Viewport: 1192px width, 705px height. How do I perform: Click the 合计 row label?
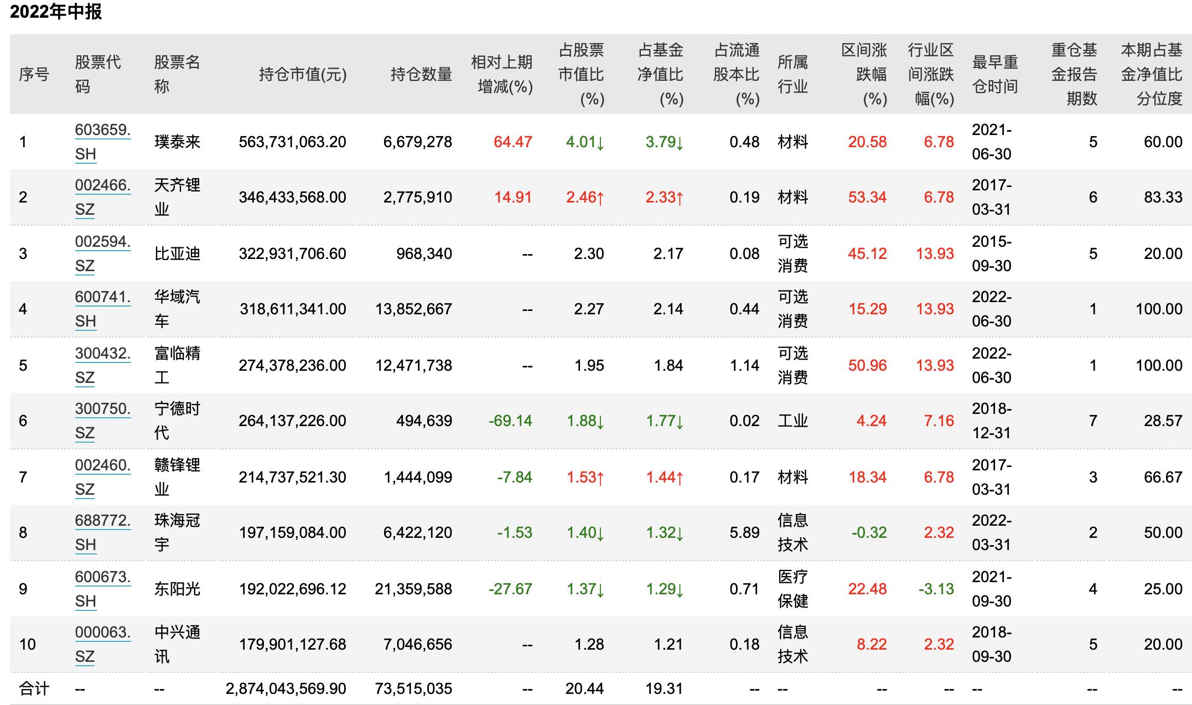click(34, 689)
